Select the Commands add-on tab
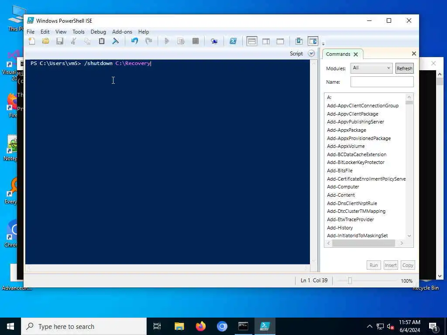Screen dimensions: 447x335 (x=338, y=54)
